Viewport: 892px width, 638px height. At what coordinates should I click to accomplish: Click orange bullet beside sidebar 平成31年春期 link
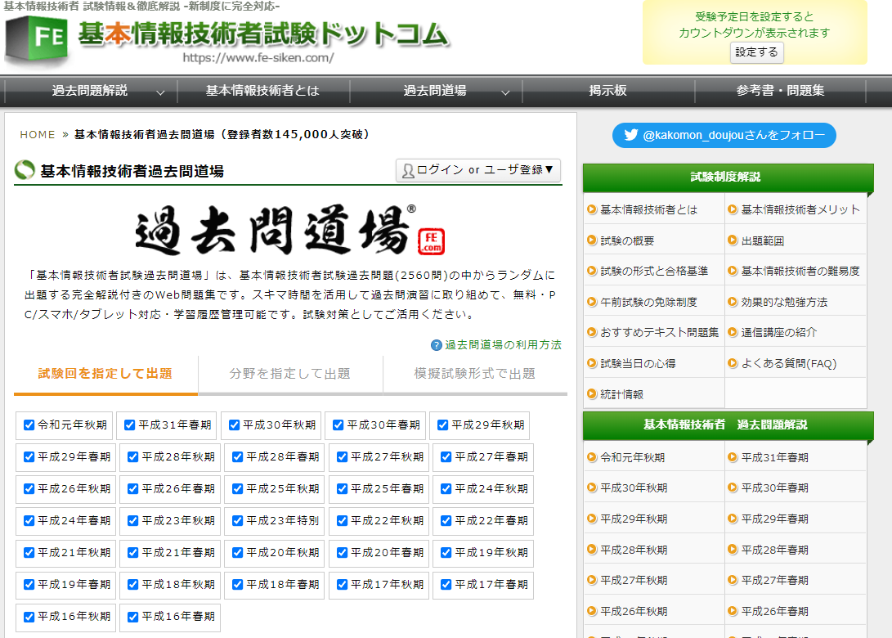pyautogui.click(x=733, y=457)
